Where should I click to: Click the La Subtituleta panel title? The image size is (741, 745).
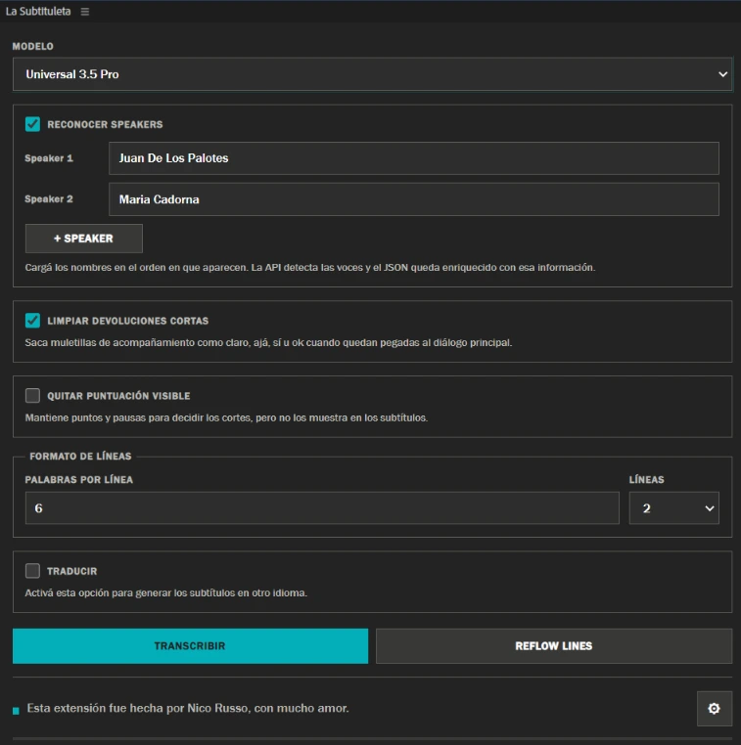[x=38, y=12]
